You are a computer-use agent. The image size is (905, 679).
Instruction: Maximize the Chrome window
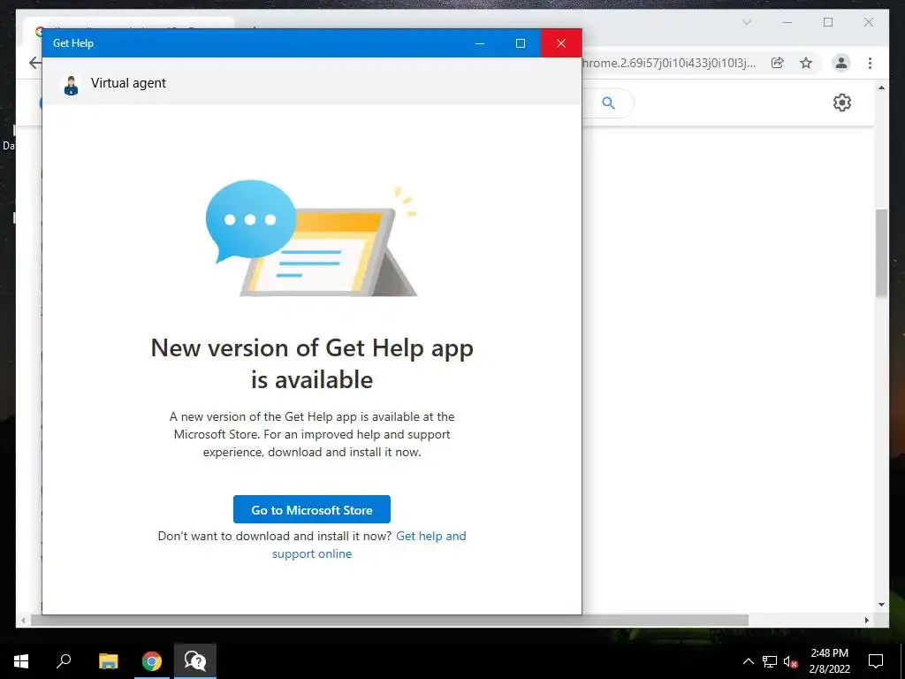tap(827, 22)
